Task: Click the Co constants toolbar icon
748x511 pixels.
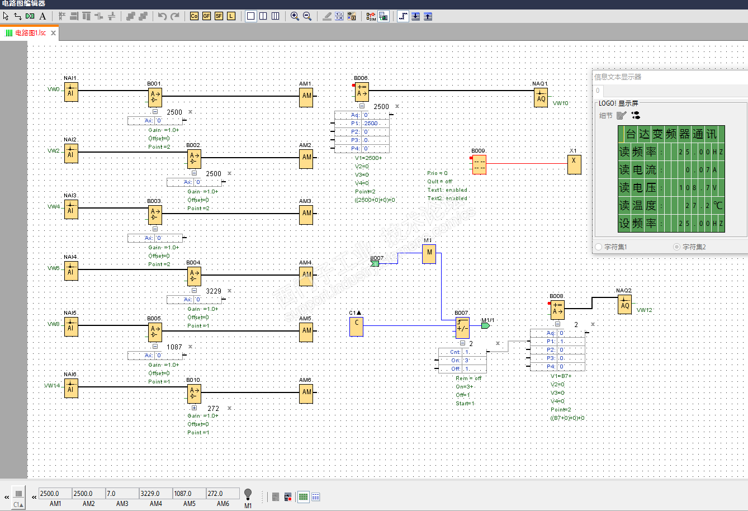Action: point(194,16)
